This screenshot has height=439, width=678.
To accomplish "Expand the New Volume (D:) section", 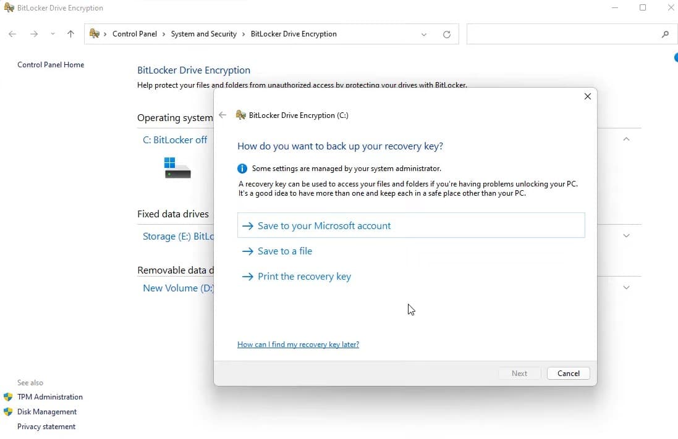I will pyautogui.click(x=626, y=288).
